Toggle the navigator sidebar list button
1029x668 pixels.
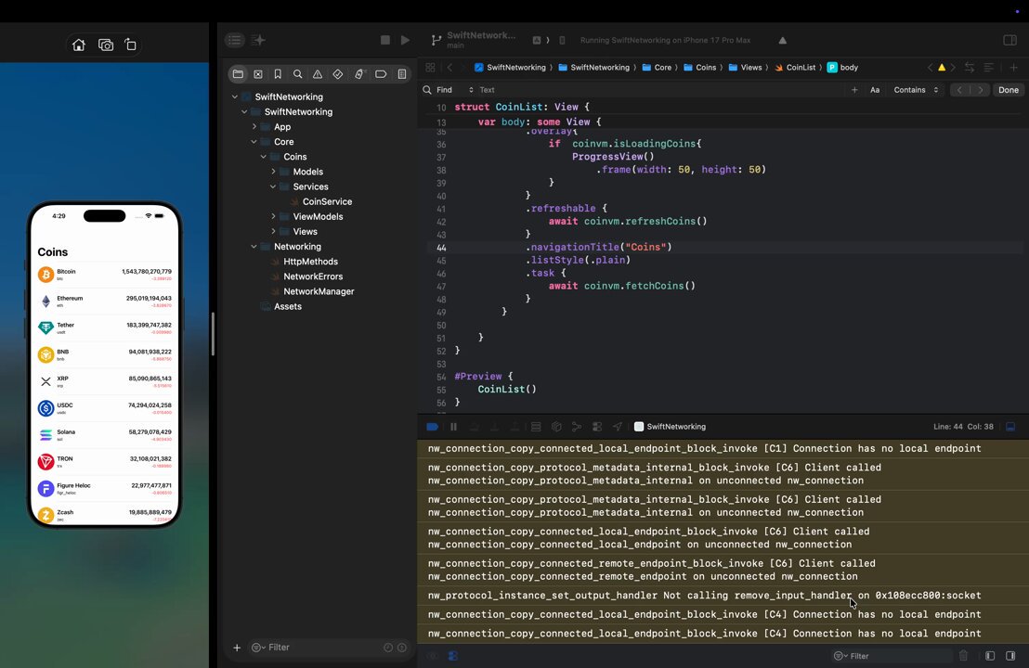(x=234, y=40)
